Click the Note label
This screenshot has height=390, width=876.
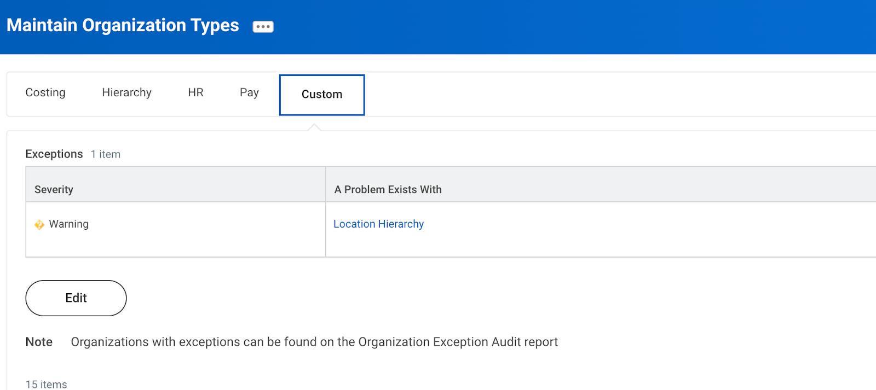click(x=39, y=342)
